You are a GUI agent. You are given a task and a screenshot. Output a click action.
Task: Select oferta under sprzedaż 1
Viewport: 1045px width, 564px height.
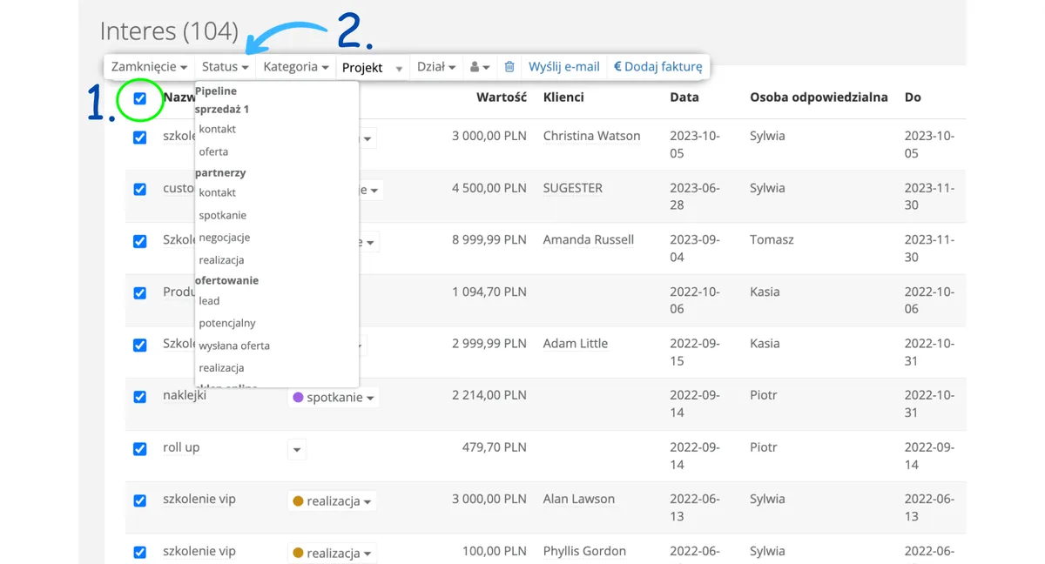click(x=213, y=151)
